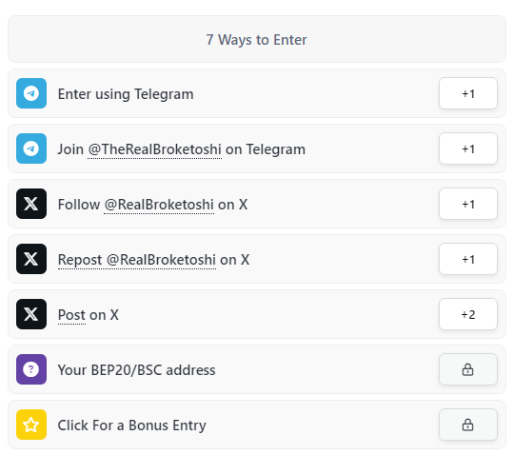Click X logo beside Repost @RealBroketoshi
Viewport: 514px width, 455px height.
pyautogui.click(x=31, y=259)
